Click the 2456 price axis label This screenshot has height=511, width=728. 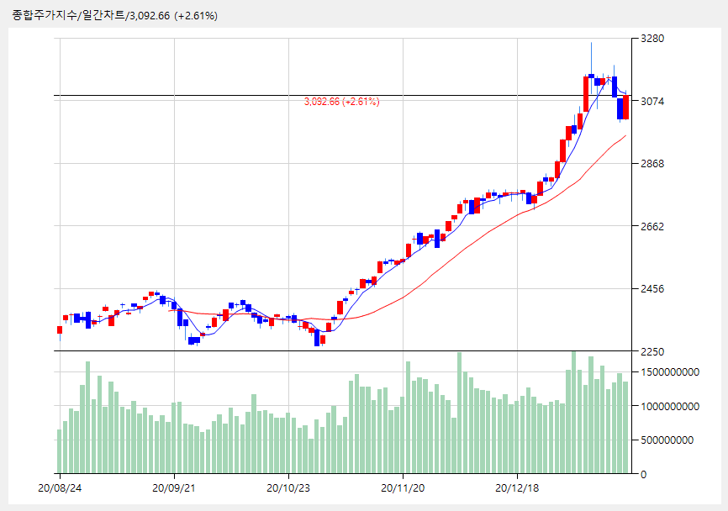click(652, 288)
